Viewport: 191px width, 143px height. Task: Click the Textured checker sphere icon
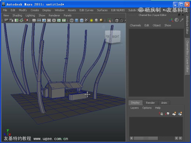[87, 20]
